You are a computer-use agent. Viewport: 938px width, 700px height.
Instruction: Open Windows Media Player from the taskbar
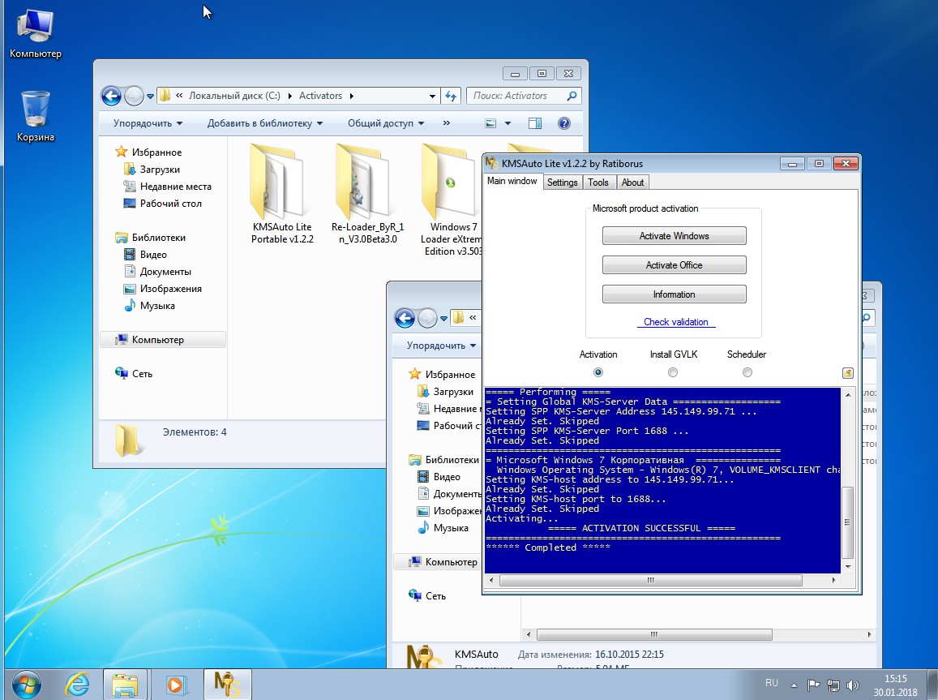175,684
